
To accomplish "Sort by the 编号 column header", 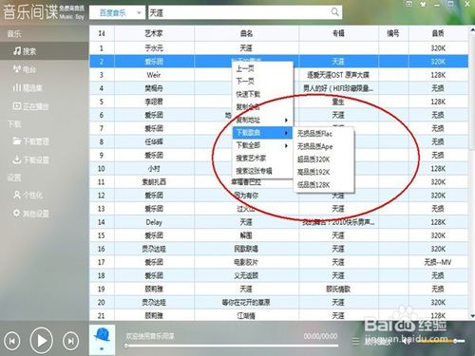I will tap(393, 33).
